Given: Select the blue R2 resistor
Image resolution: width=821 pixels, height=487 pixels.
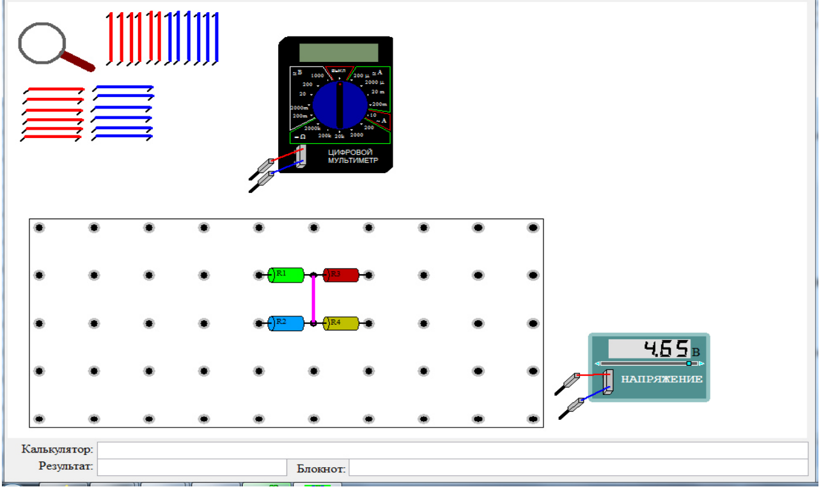Looking at the screenshot, I should point(285,323).
